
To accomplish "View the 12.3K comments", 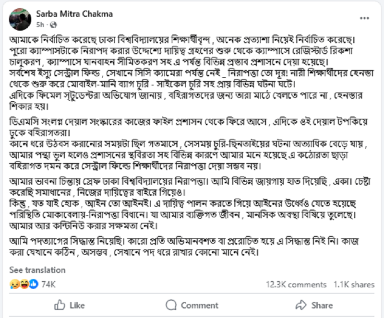I will pos(296,284).
